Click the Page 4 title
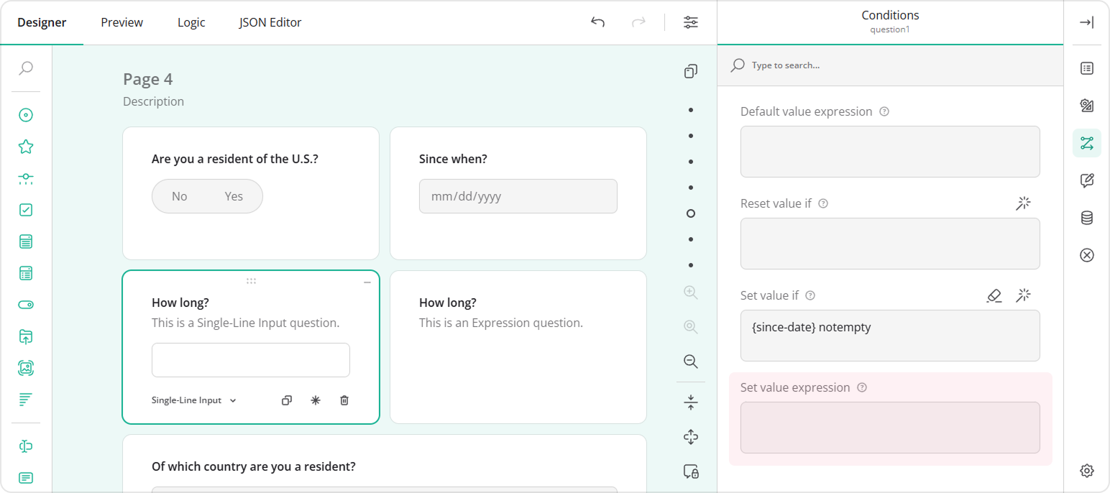1110x493 pixels. point(148,79)
